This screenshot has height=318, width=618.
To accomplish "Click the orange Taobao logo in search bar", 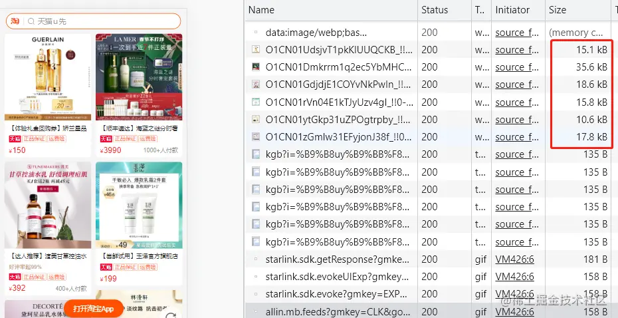I will [x=15, y=21].
